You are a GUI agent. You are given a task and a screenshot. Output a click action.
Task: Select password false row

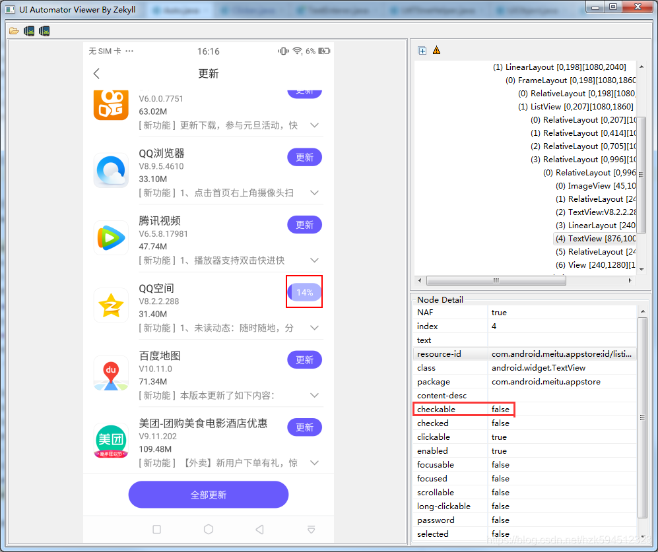coord(525,520)
